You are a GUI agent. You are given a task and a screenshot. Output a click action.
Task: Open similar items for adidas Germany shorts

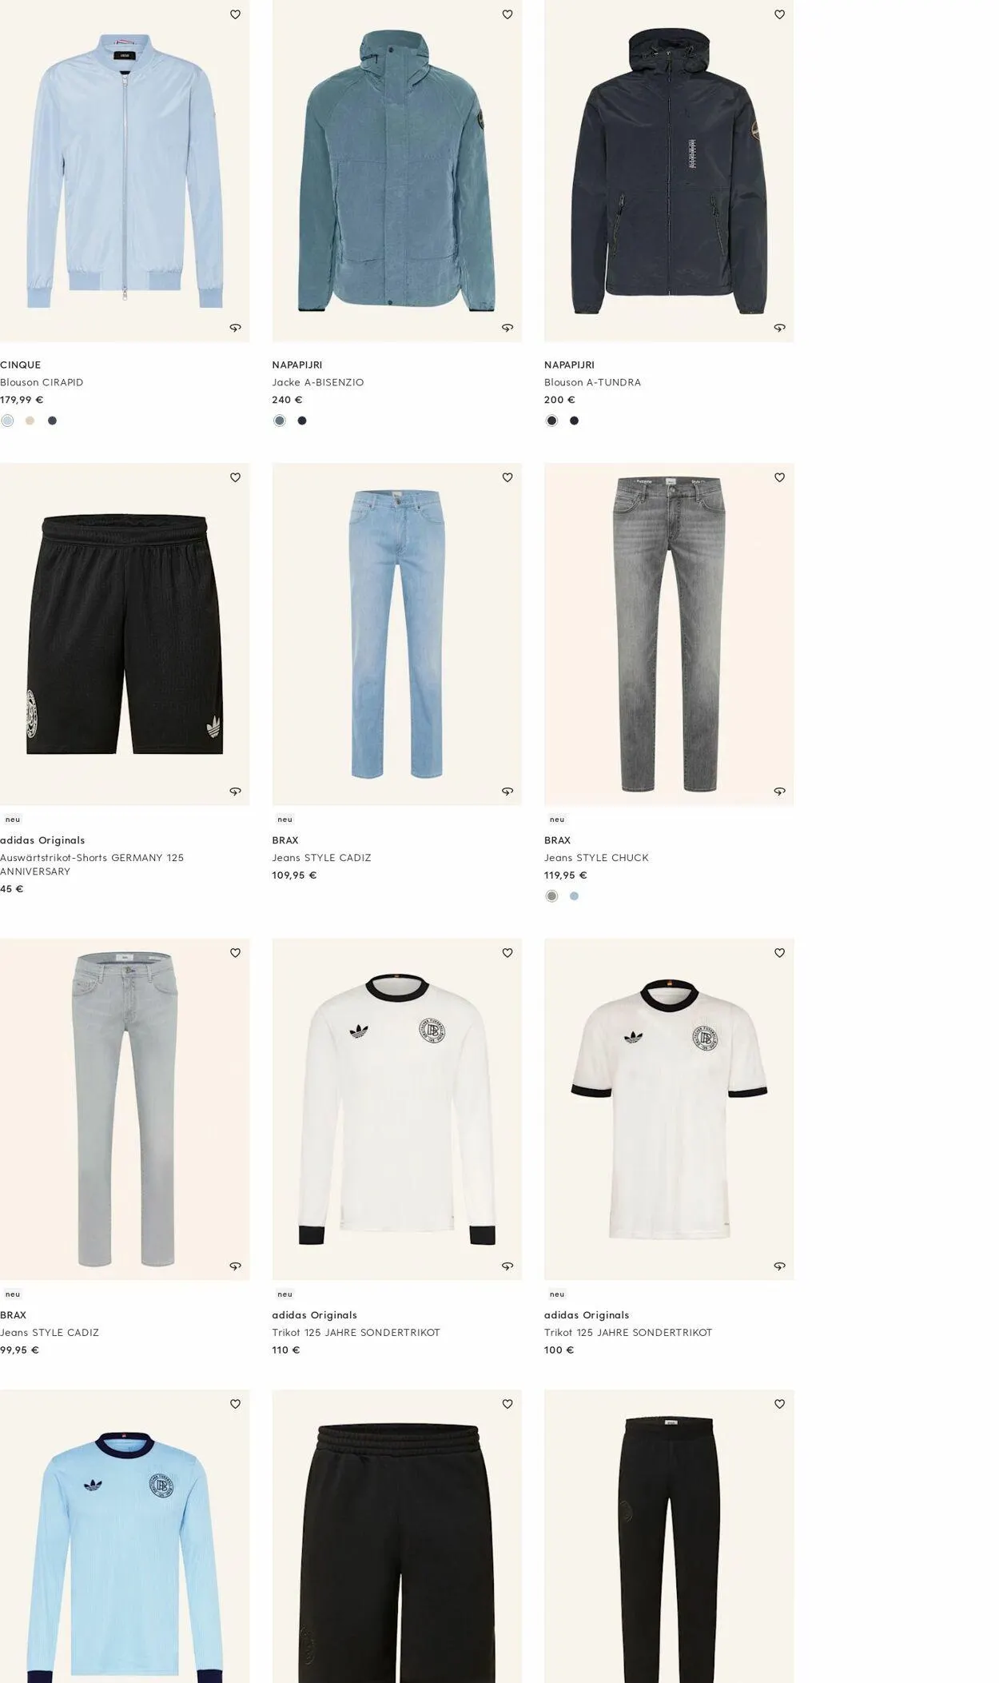pyautogui.click(x=235, y=792)
